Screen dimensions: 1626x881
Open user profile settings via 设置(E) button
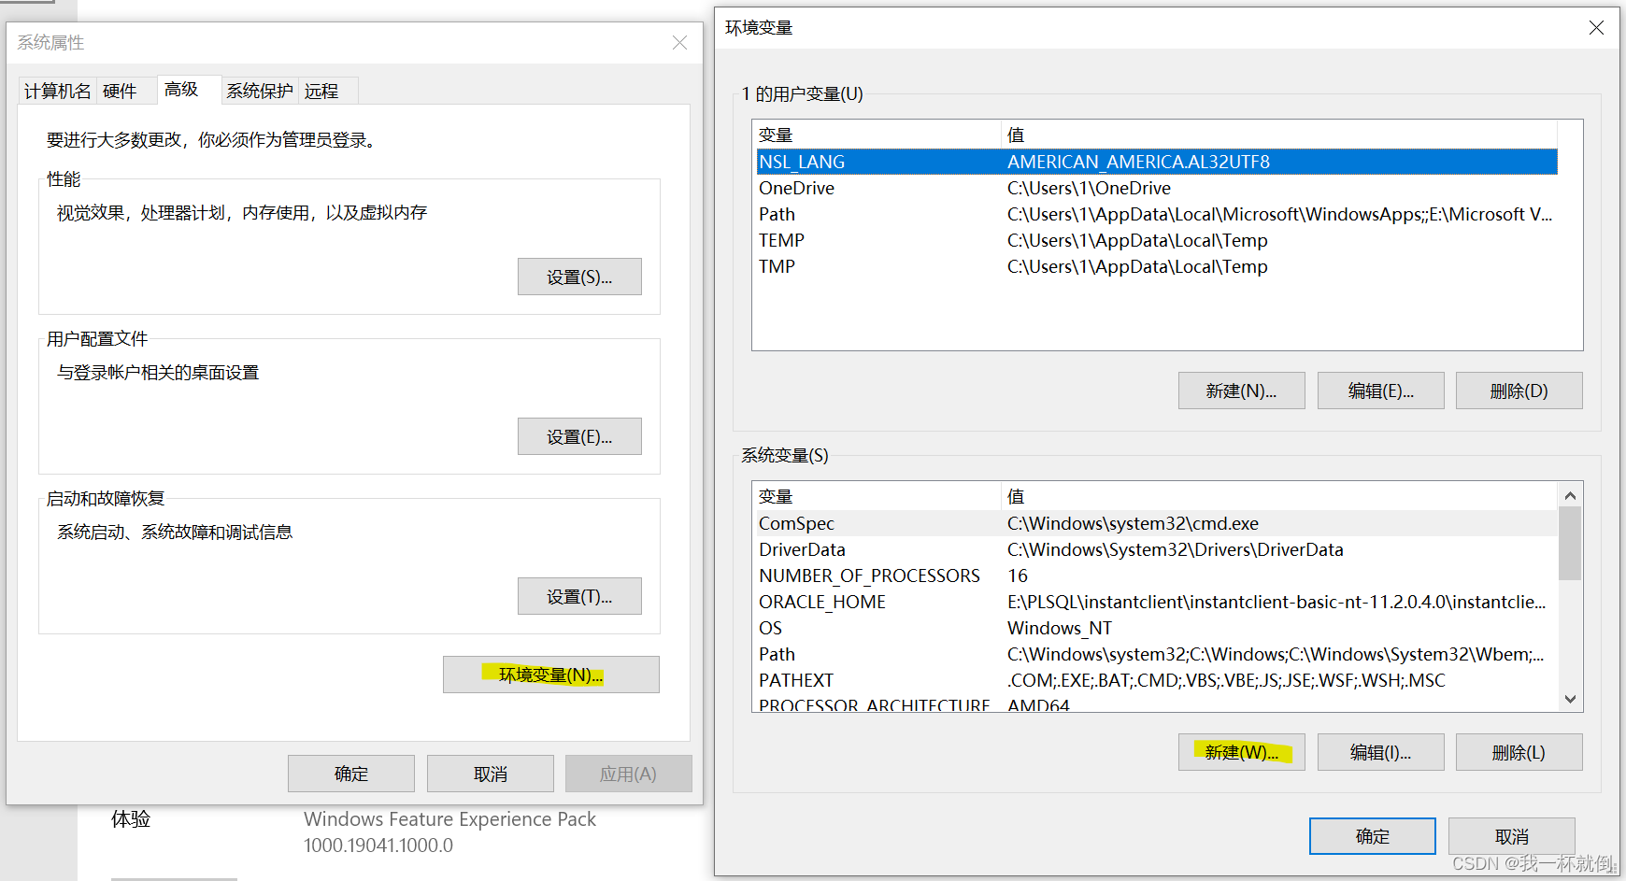[579, 436]
